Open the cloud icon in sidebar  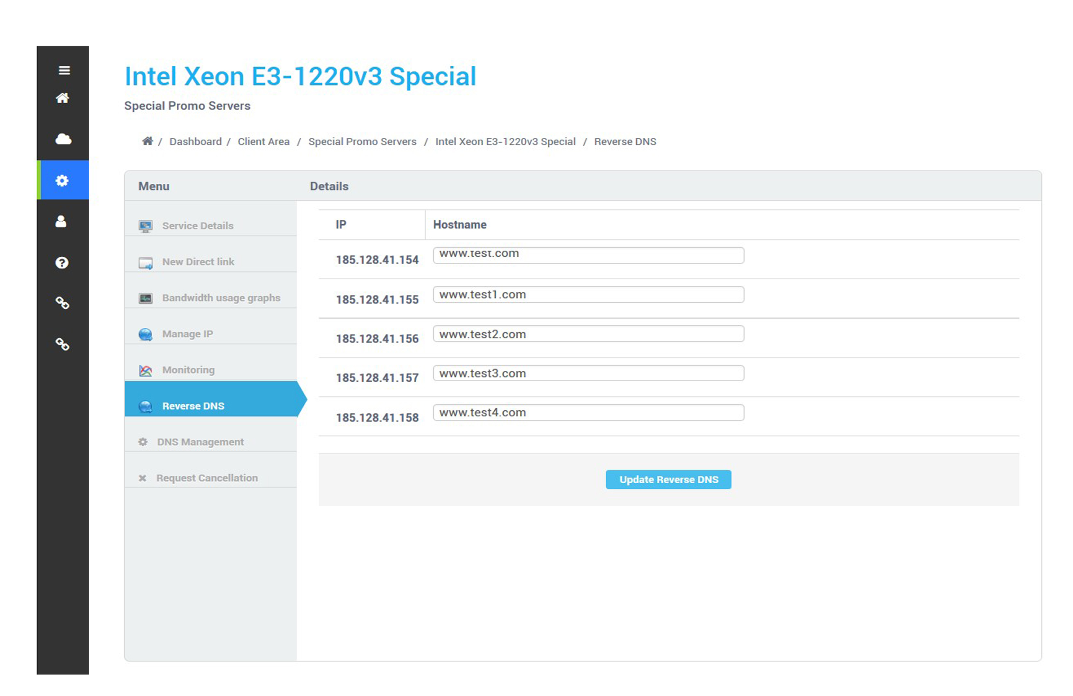point(63,139)
